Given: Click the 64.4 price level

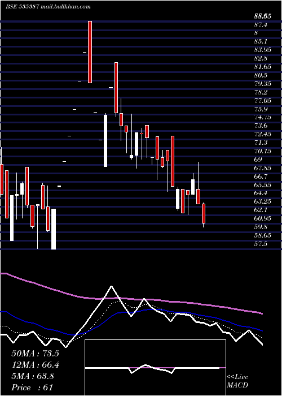Looking at the screenshot, I should [x=261, y=193].
